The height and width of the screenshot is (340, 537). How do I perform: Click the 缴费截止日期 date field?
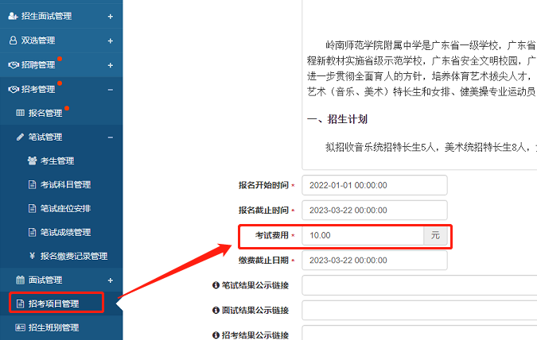click(374, 261)
